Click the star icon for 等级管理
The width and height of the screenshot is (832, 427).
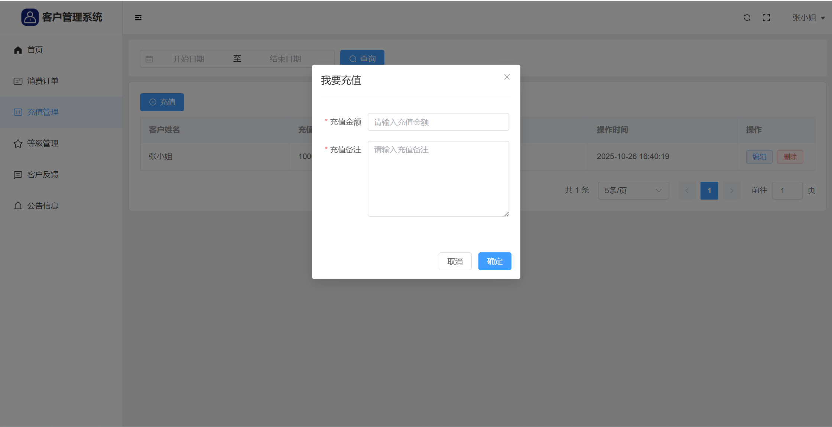tap(18, 143)
